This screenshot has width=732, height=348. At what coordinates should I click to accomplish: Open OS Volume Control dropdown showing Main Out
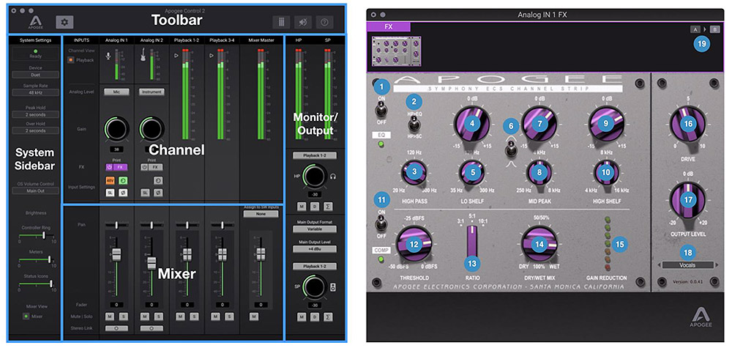pos(35,190)
